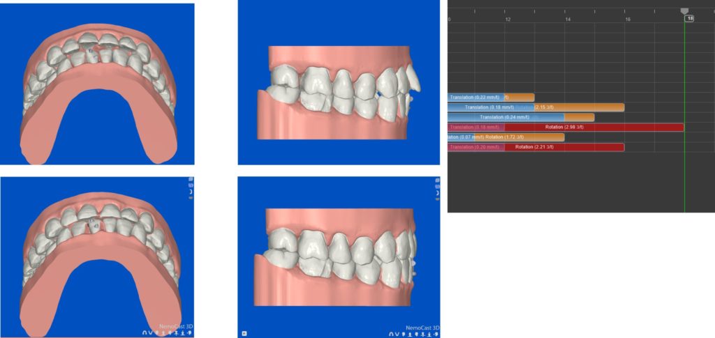
Task: Click the playhead marker at step 18
Action: click(x=685, y=13)
